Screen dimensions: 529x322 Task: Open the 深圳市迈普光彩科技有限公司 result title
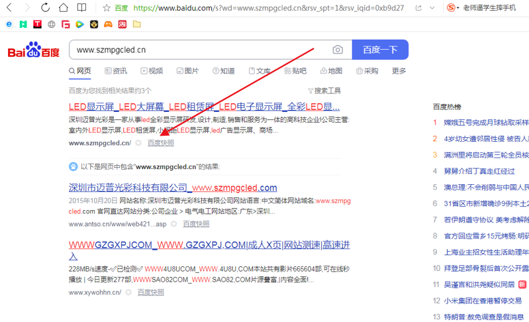[x=173, y=188]
